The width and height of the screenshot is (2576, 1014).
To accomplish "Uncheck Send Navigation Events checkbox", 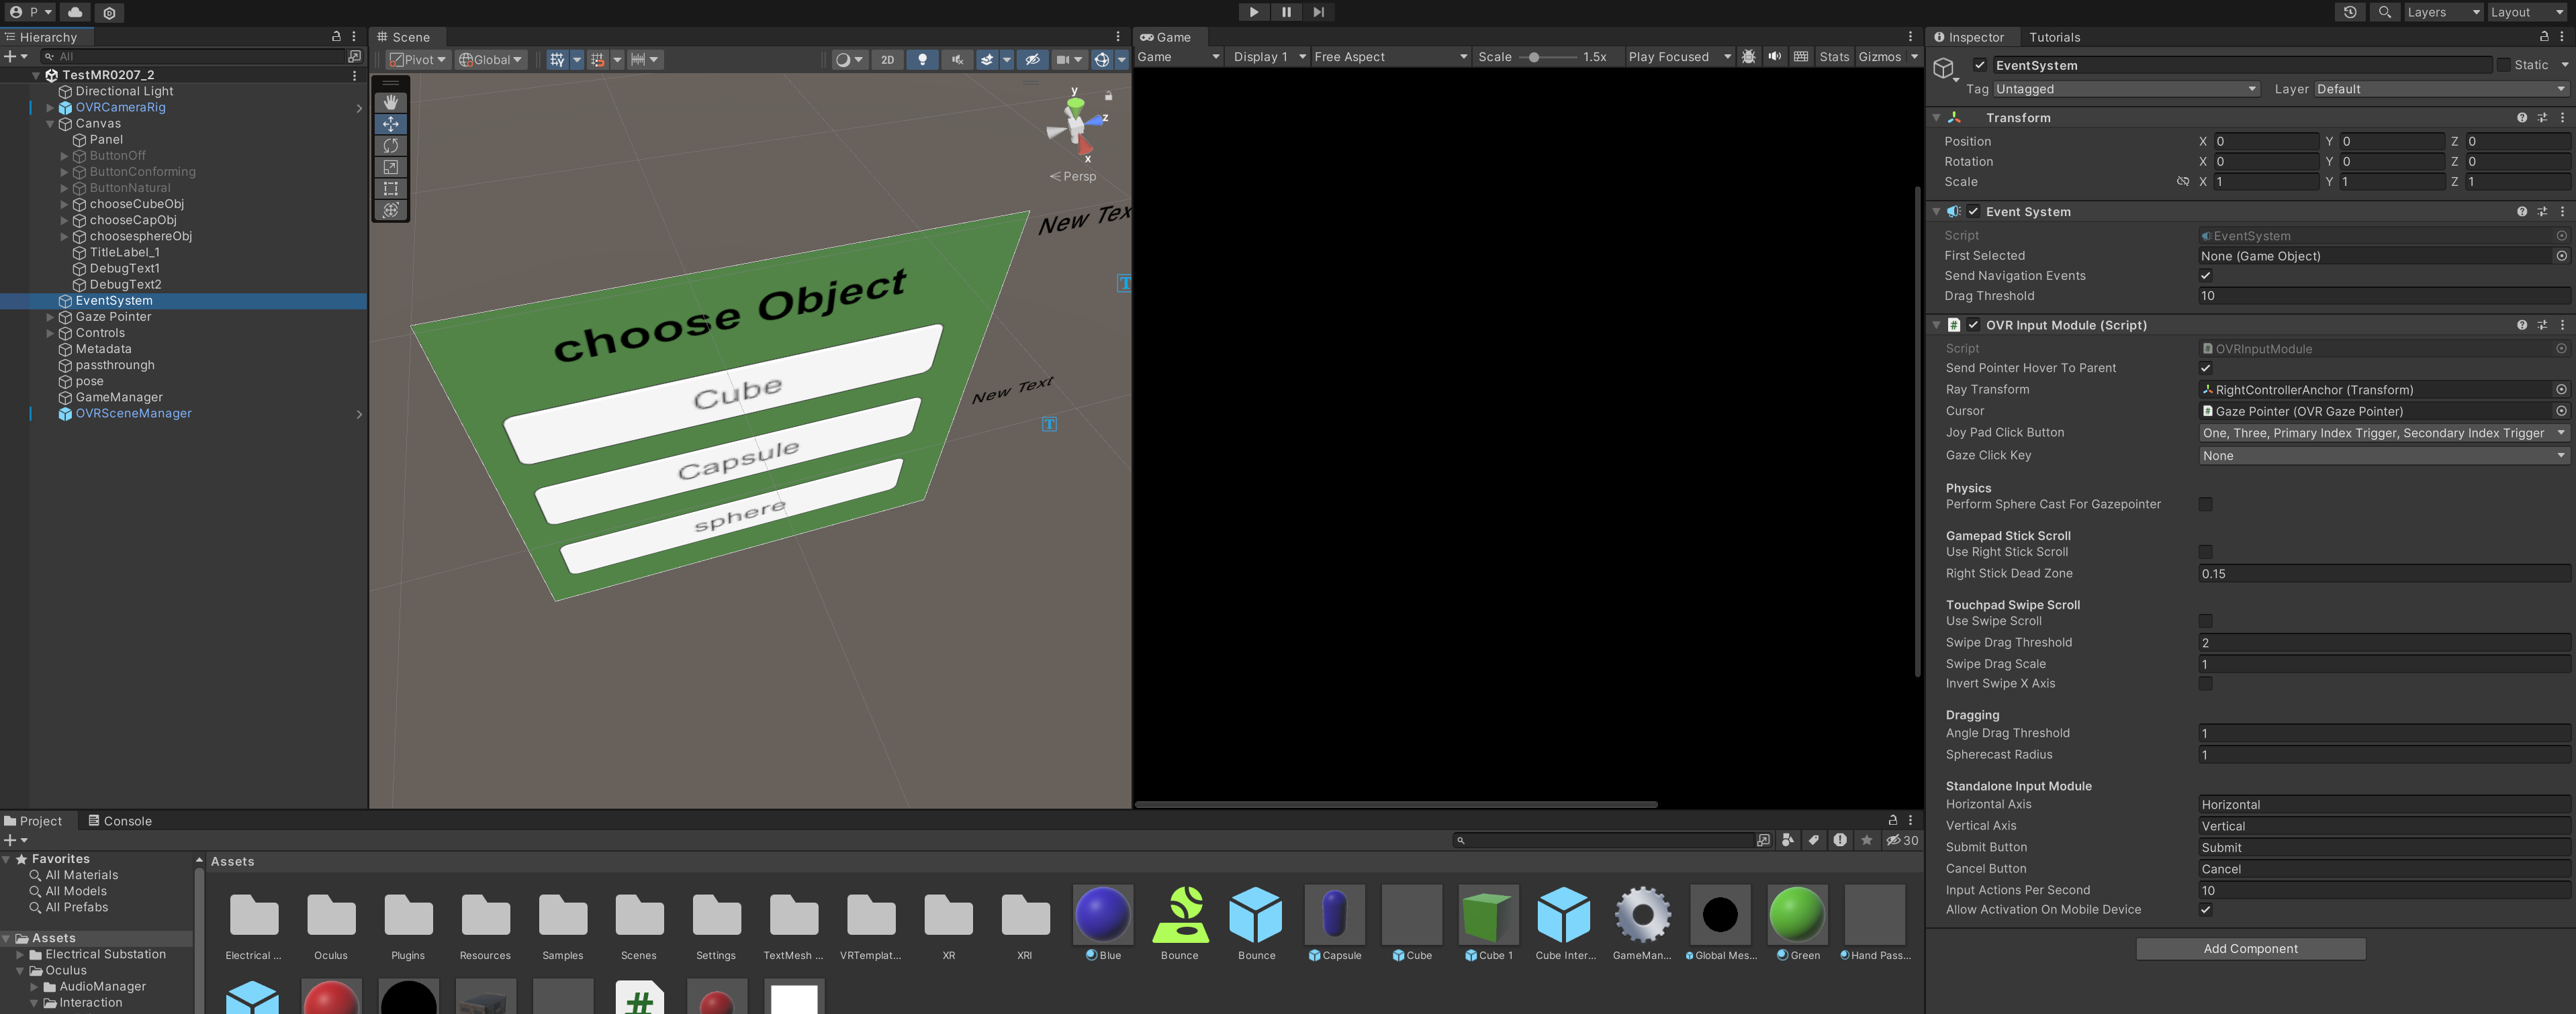I will tap(2205, 276).
